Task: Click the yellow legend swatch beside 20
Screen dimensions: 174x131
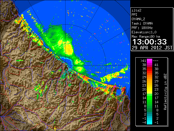Action: click(x=150, y=90)
